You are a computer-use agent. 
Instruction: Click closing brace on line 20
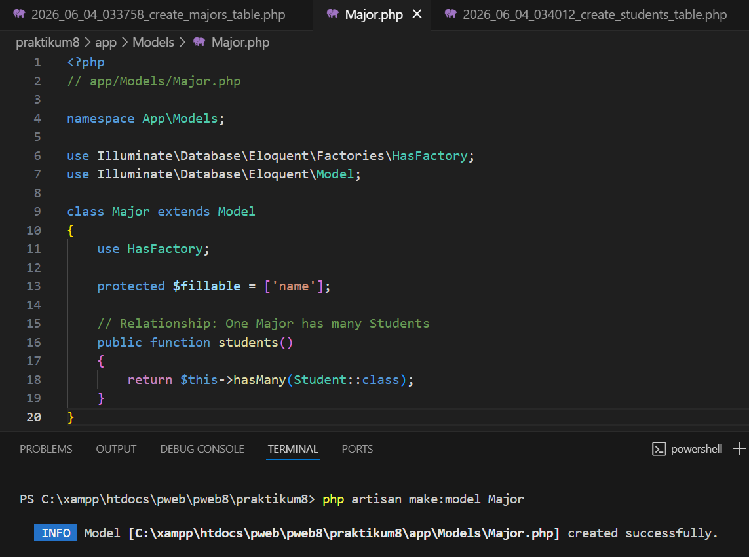pos(71,417)
